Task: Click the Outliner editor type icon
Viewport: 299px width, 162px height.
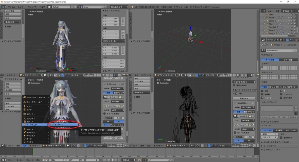Action: point(263,11)
